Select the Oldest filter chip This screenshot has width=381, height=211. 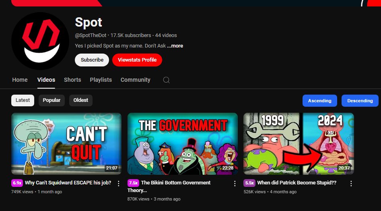click(81, 100)
